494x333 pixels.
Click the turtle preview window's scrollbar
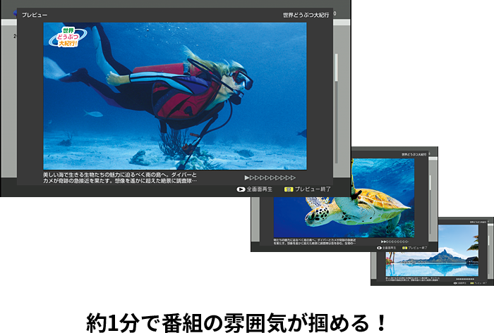point(430,204)
